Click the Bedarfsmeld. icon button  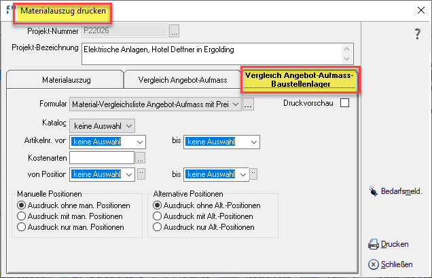tap(372, 192)
